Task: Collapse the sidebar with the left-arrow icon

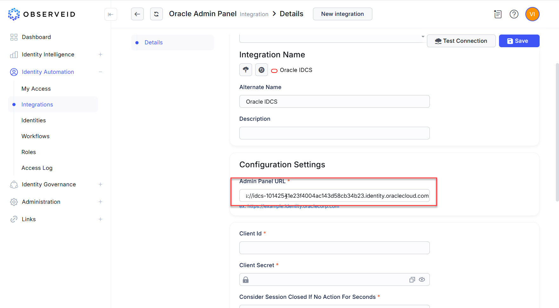Action: pos(110,14)
